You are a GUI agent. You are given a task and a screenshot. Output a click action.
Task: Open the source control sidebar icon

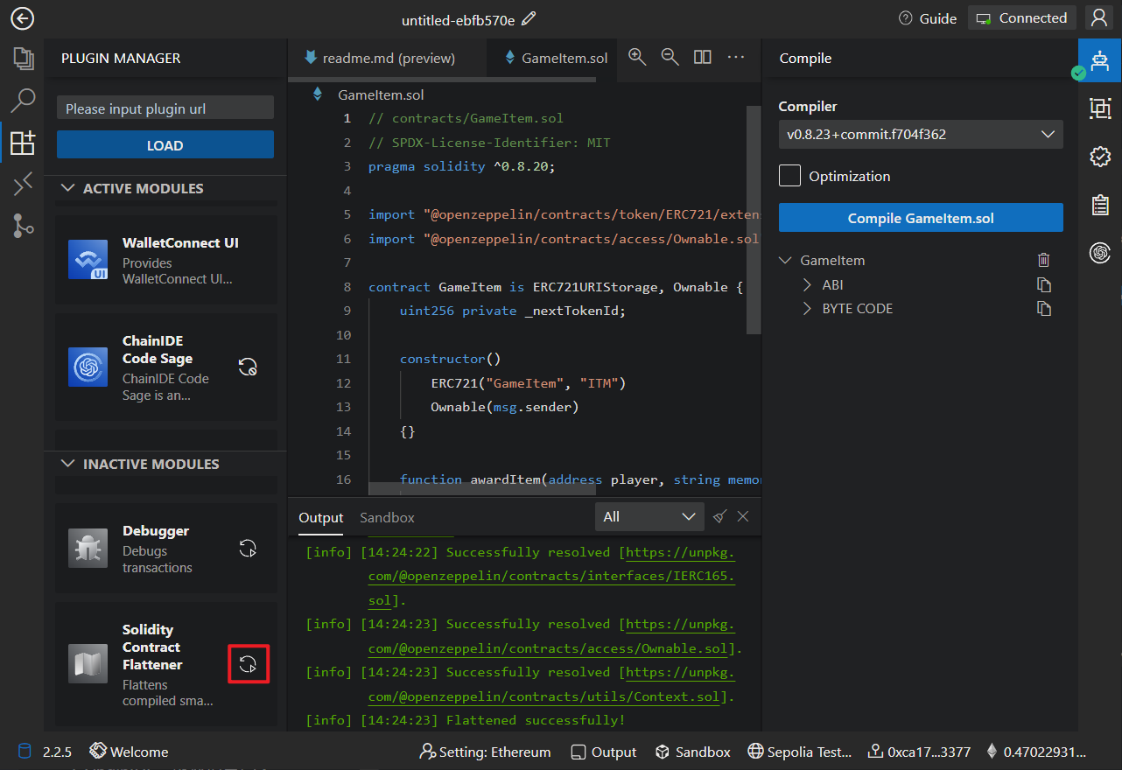point(23,226)
